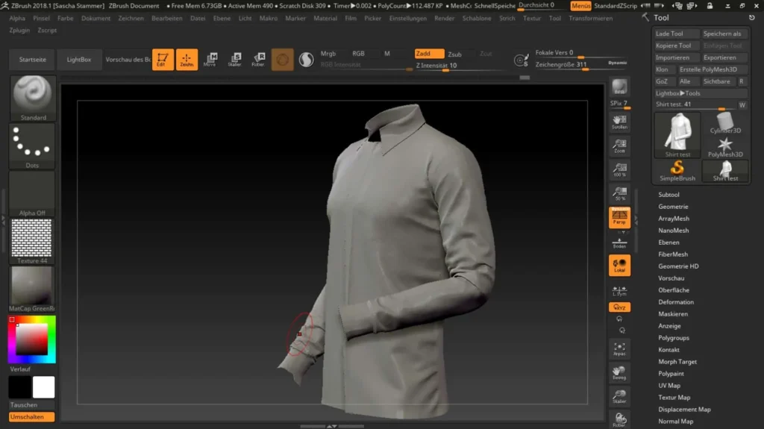Viewport: 764px width, 429px height.
Task: Toggle Dynamic brush size
Action: point(617,63)
